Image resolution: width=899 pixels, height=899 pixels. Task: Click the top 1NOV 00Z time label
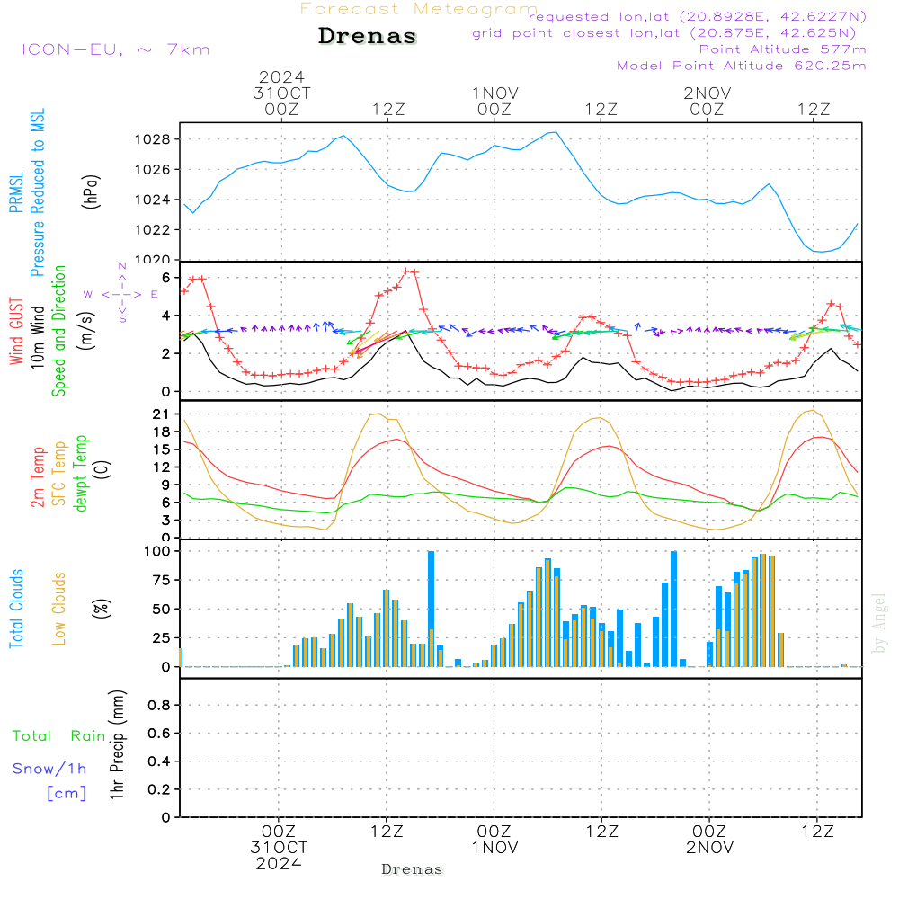pyautogui.click(x=494, y=101)
